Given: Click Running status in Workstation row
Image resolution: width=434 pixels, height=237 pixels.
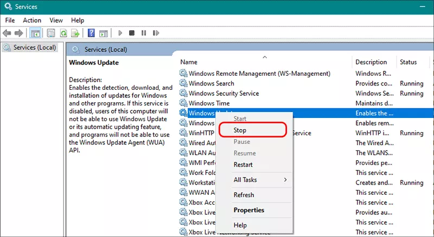Looking at the screenshot, I should coord(412,183).
